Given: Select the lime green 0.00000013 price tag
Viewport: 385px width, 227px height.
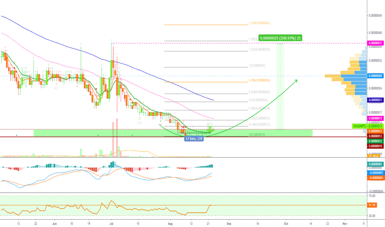Looking at the screenshot, I should pyautogui.click(x=375, y=126).
